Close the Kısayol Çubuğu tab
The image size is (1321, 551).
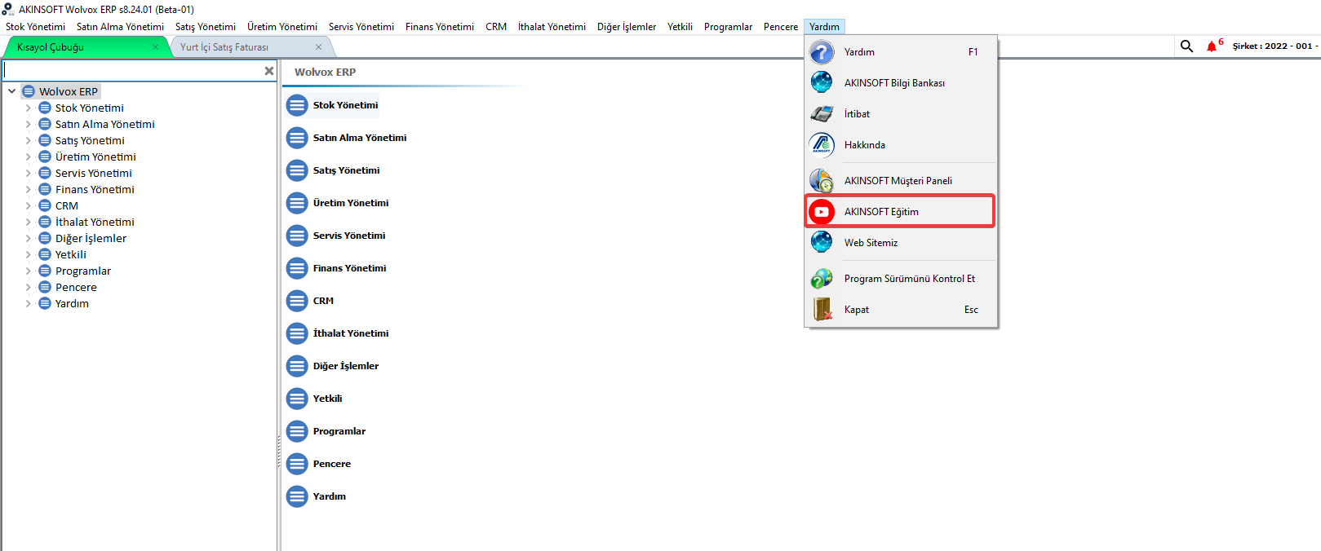pos(155,47)
